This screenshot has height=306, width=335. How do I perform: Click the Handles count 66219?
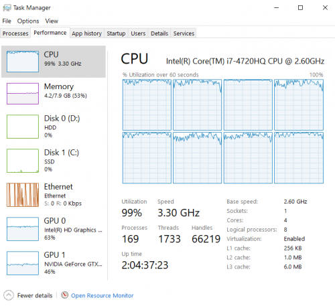(206, 239)
